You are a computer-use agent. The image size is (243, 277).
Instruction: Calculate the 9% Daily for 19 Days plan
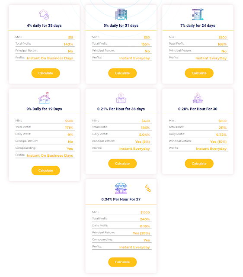click(46, 171)
